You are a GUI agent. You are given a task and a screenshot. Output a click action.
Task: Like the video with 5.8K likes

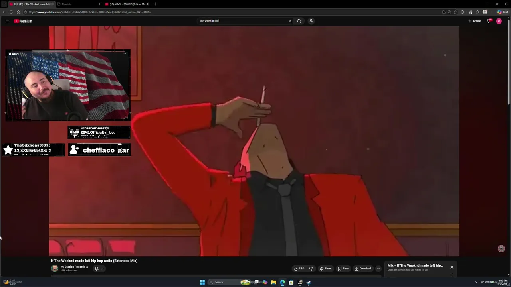click(299, 269)
